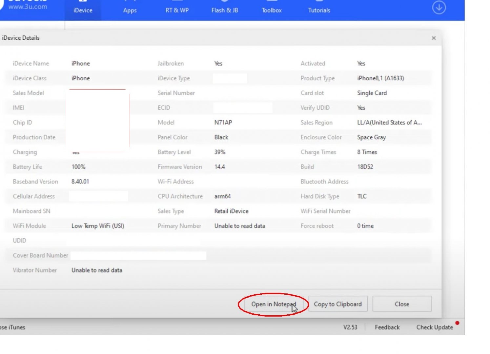This screenshot has height=354, width=490.
Task: Click the Serial Number label
Action: (x=176, y=93)
